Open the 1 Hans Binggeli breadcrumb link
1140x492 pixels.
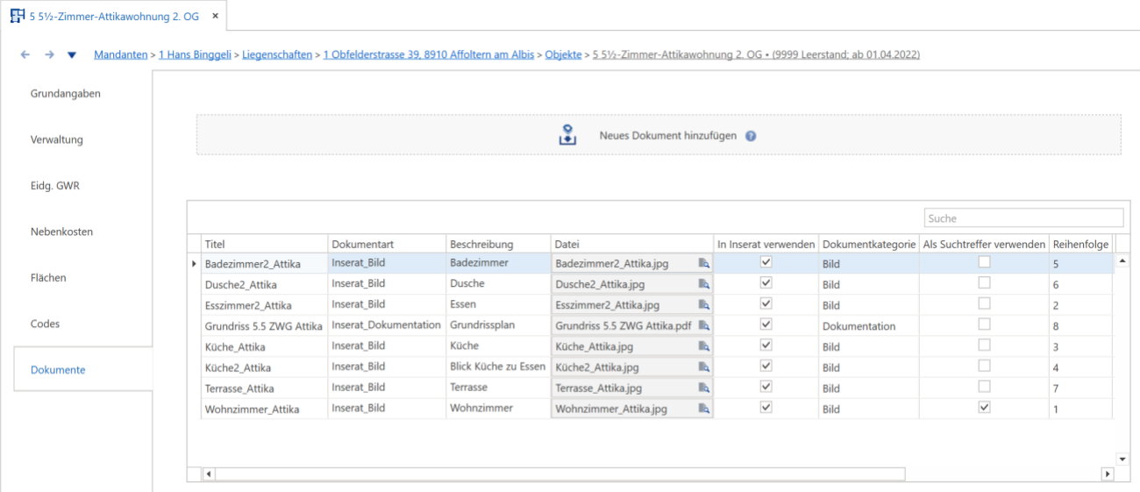pyautogui.click(x=196, y=54)
